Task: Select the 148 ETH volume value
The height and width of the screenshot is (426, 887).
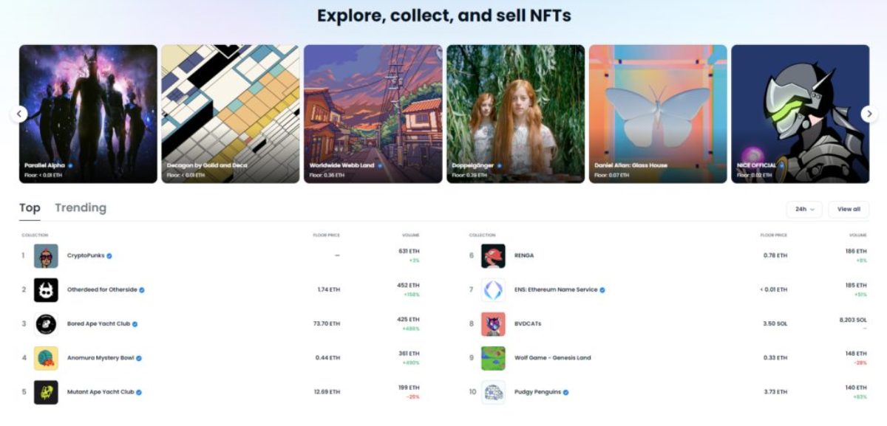Action: (x=857, y=354)
